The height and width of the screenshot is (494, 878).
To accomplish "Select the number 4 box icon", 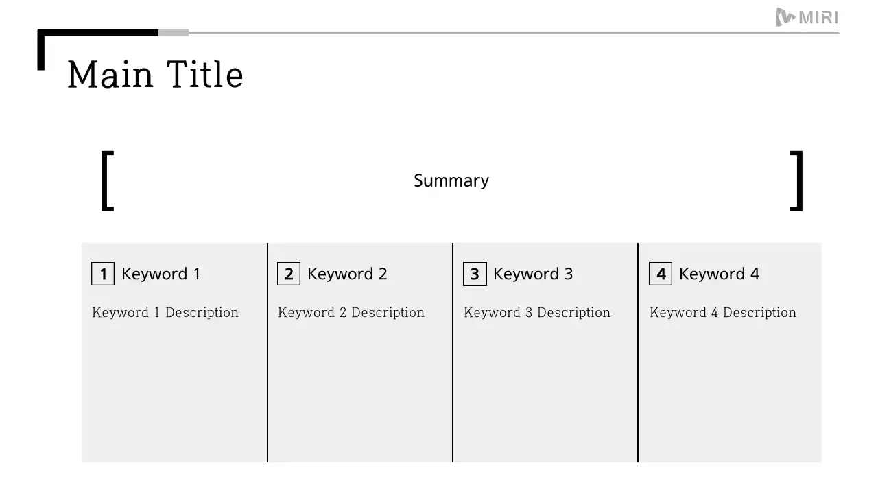I will (x=661, y=274).
